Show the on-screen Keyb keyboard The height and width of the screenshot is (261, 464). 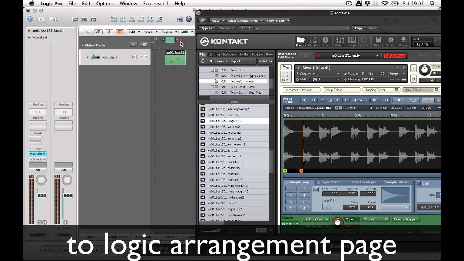(x=352, y=42)
